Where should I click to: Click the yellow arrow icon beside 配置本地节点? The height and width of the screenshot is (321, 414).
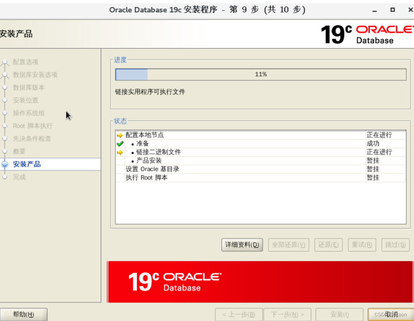pyautogui.click(x=120, y=135)
